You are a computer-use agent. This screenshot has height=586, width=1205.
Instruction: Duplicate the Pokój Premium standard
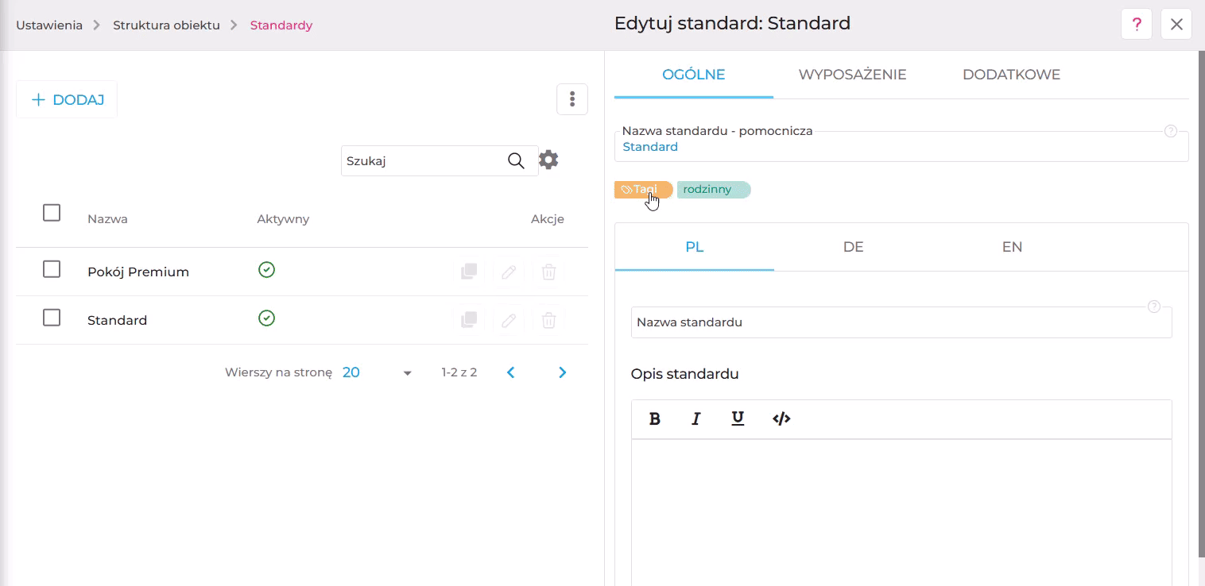coord(469,272)
